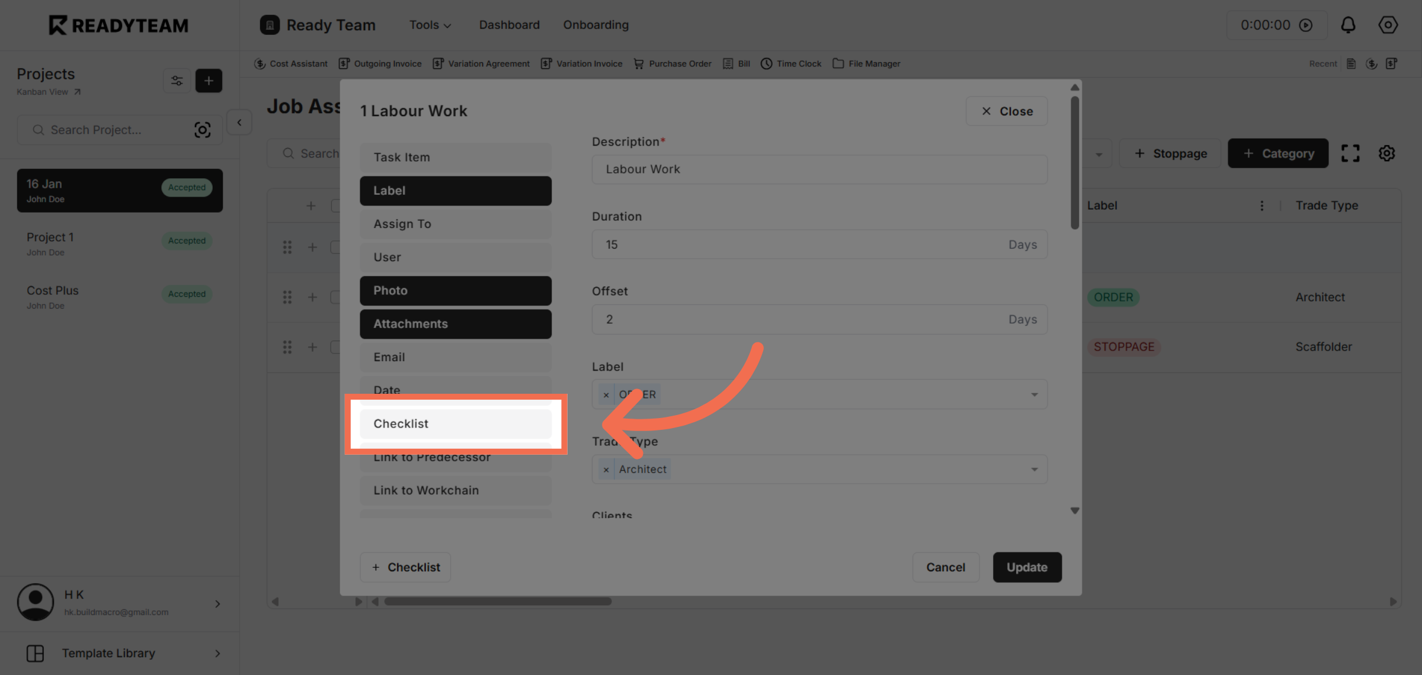
Task: Switch to the Onboarding tab
Action: (595, 25)
